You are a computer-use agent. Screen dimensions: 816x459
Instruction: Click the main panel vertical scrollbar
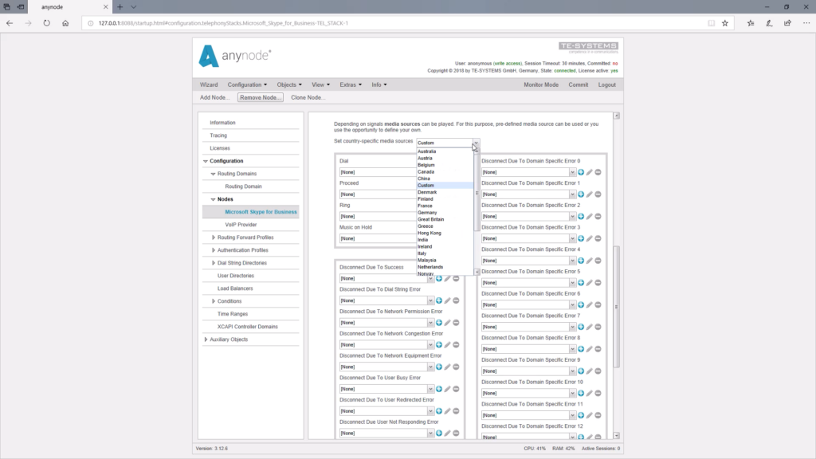[x=617, y=307]
